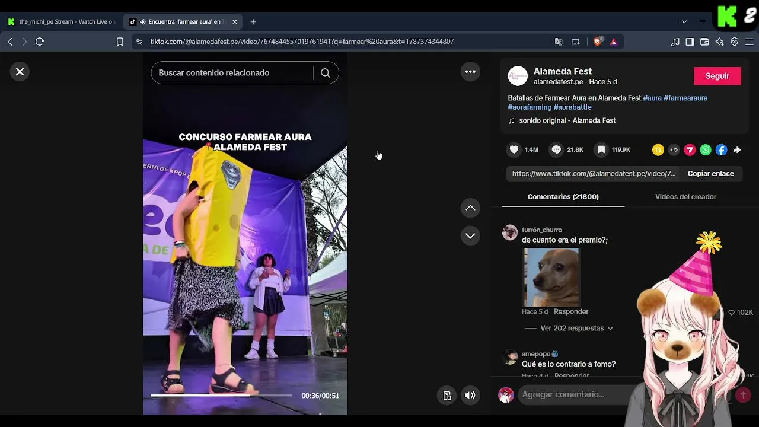The width and height of the screenshot is (759, 427).
Task: Switch to 'Videos del creador' tab
Action: tap(686, 197)
